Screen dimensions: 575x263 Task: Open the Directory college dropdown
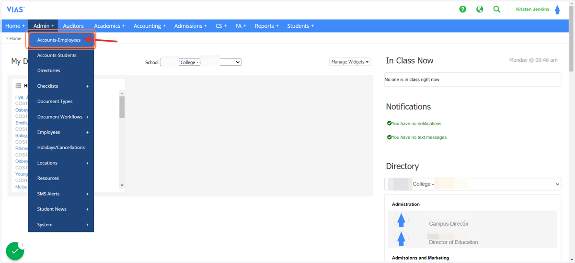[x=472, y=184]
